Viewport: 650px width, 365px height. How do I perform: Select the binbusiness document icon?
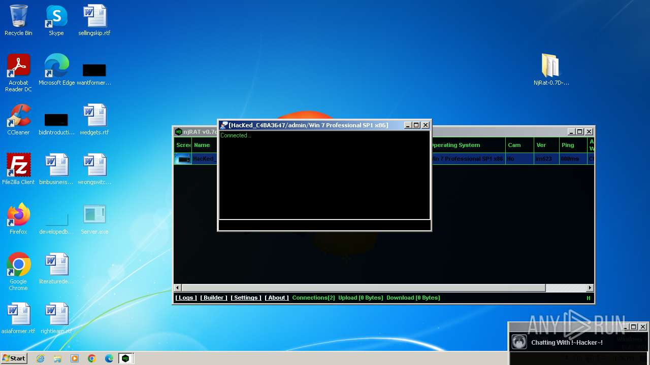56,169
